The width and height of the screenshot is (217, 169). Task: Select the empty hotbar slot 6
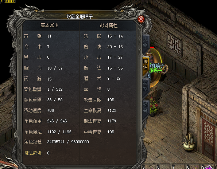tap(163, 167)
